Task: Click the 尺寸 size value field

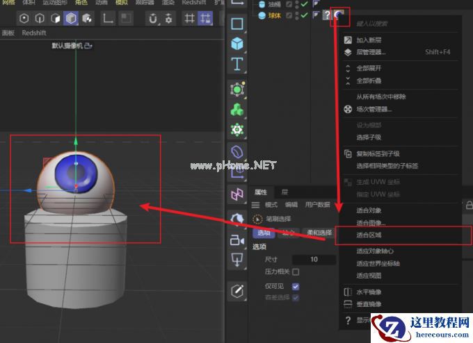Action: (314, 259)
